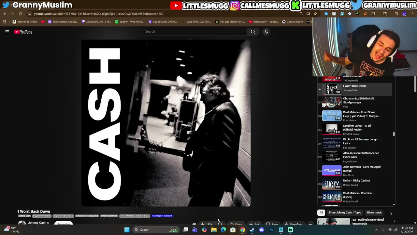
Task: Open the Windows Start menu
Action: [127, 230]
